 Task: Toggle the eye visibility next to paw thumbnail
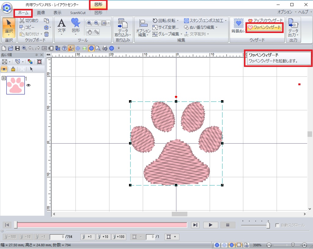click(28, 85)
